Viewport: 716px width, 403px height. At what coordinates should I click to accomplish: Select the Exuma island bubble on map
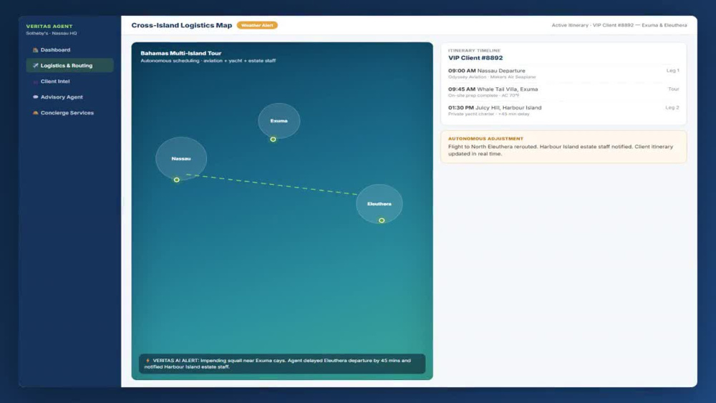pyautogui.click(x=279, y=121)
